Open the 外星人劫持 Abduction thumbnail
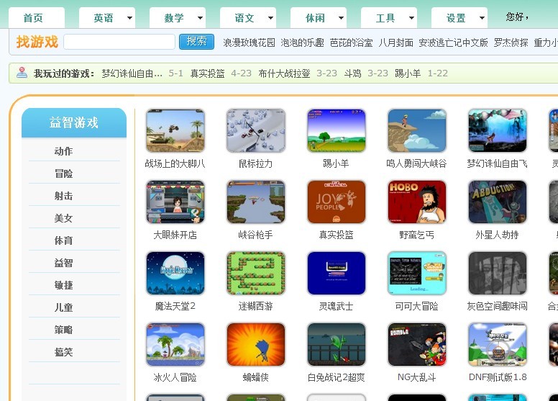This screenshot has height=401, width=558. (x=498, y=202)
